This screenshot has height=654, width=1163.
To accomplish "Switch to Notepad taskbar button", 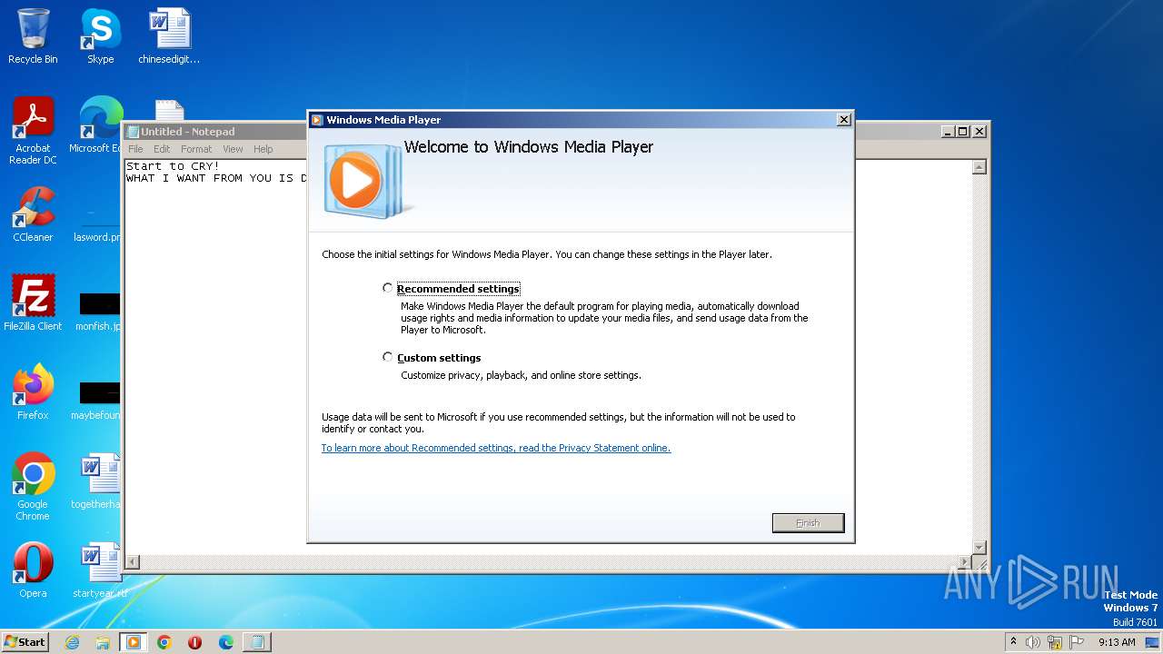I will [257, 642].
